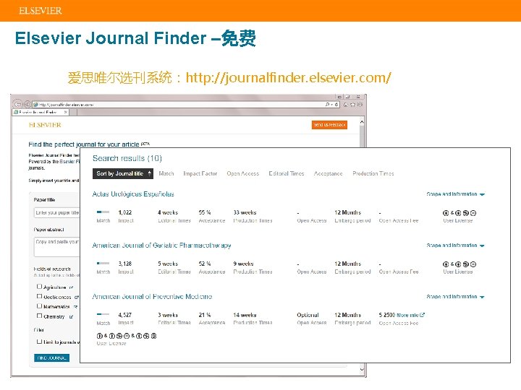
Task: Sort results by Editorial Times
Action: 286,173
